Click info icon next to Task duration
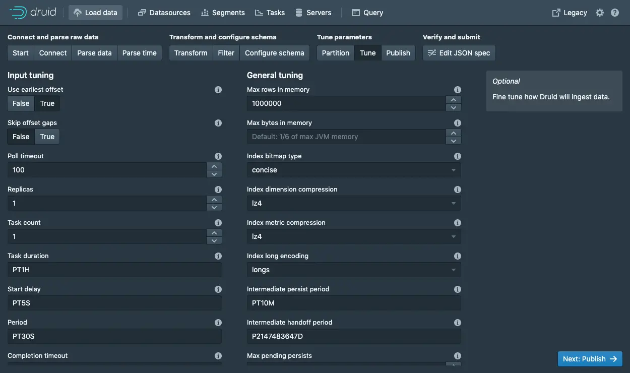Viewport: 630px width, 373px height. [218, 256]
